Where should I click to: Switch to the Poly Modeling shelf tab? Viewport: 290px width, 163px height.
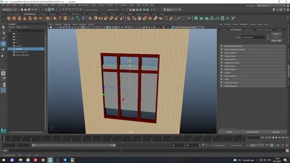point(29,14)
